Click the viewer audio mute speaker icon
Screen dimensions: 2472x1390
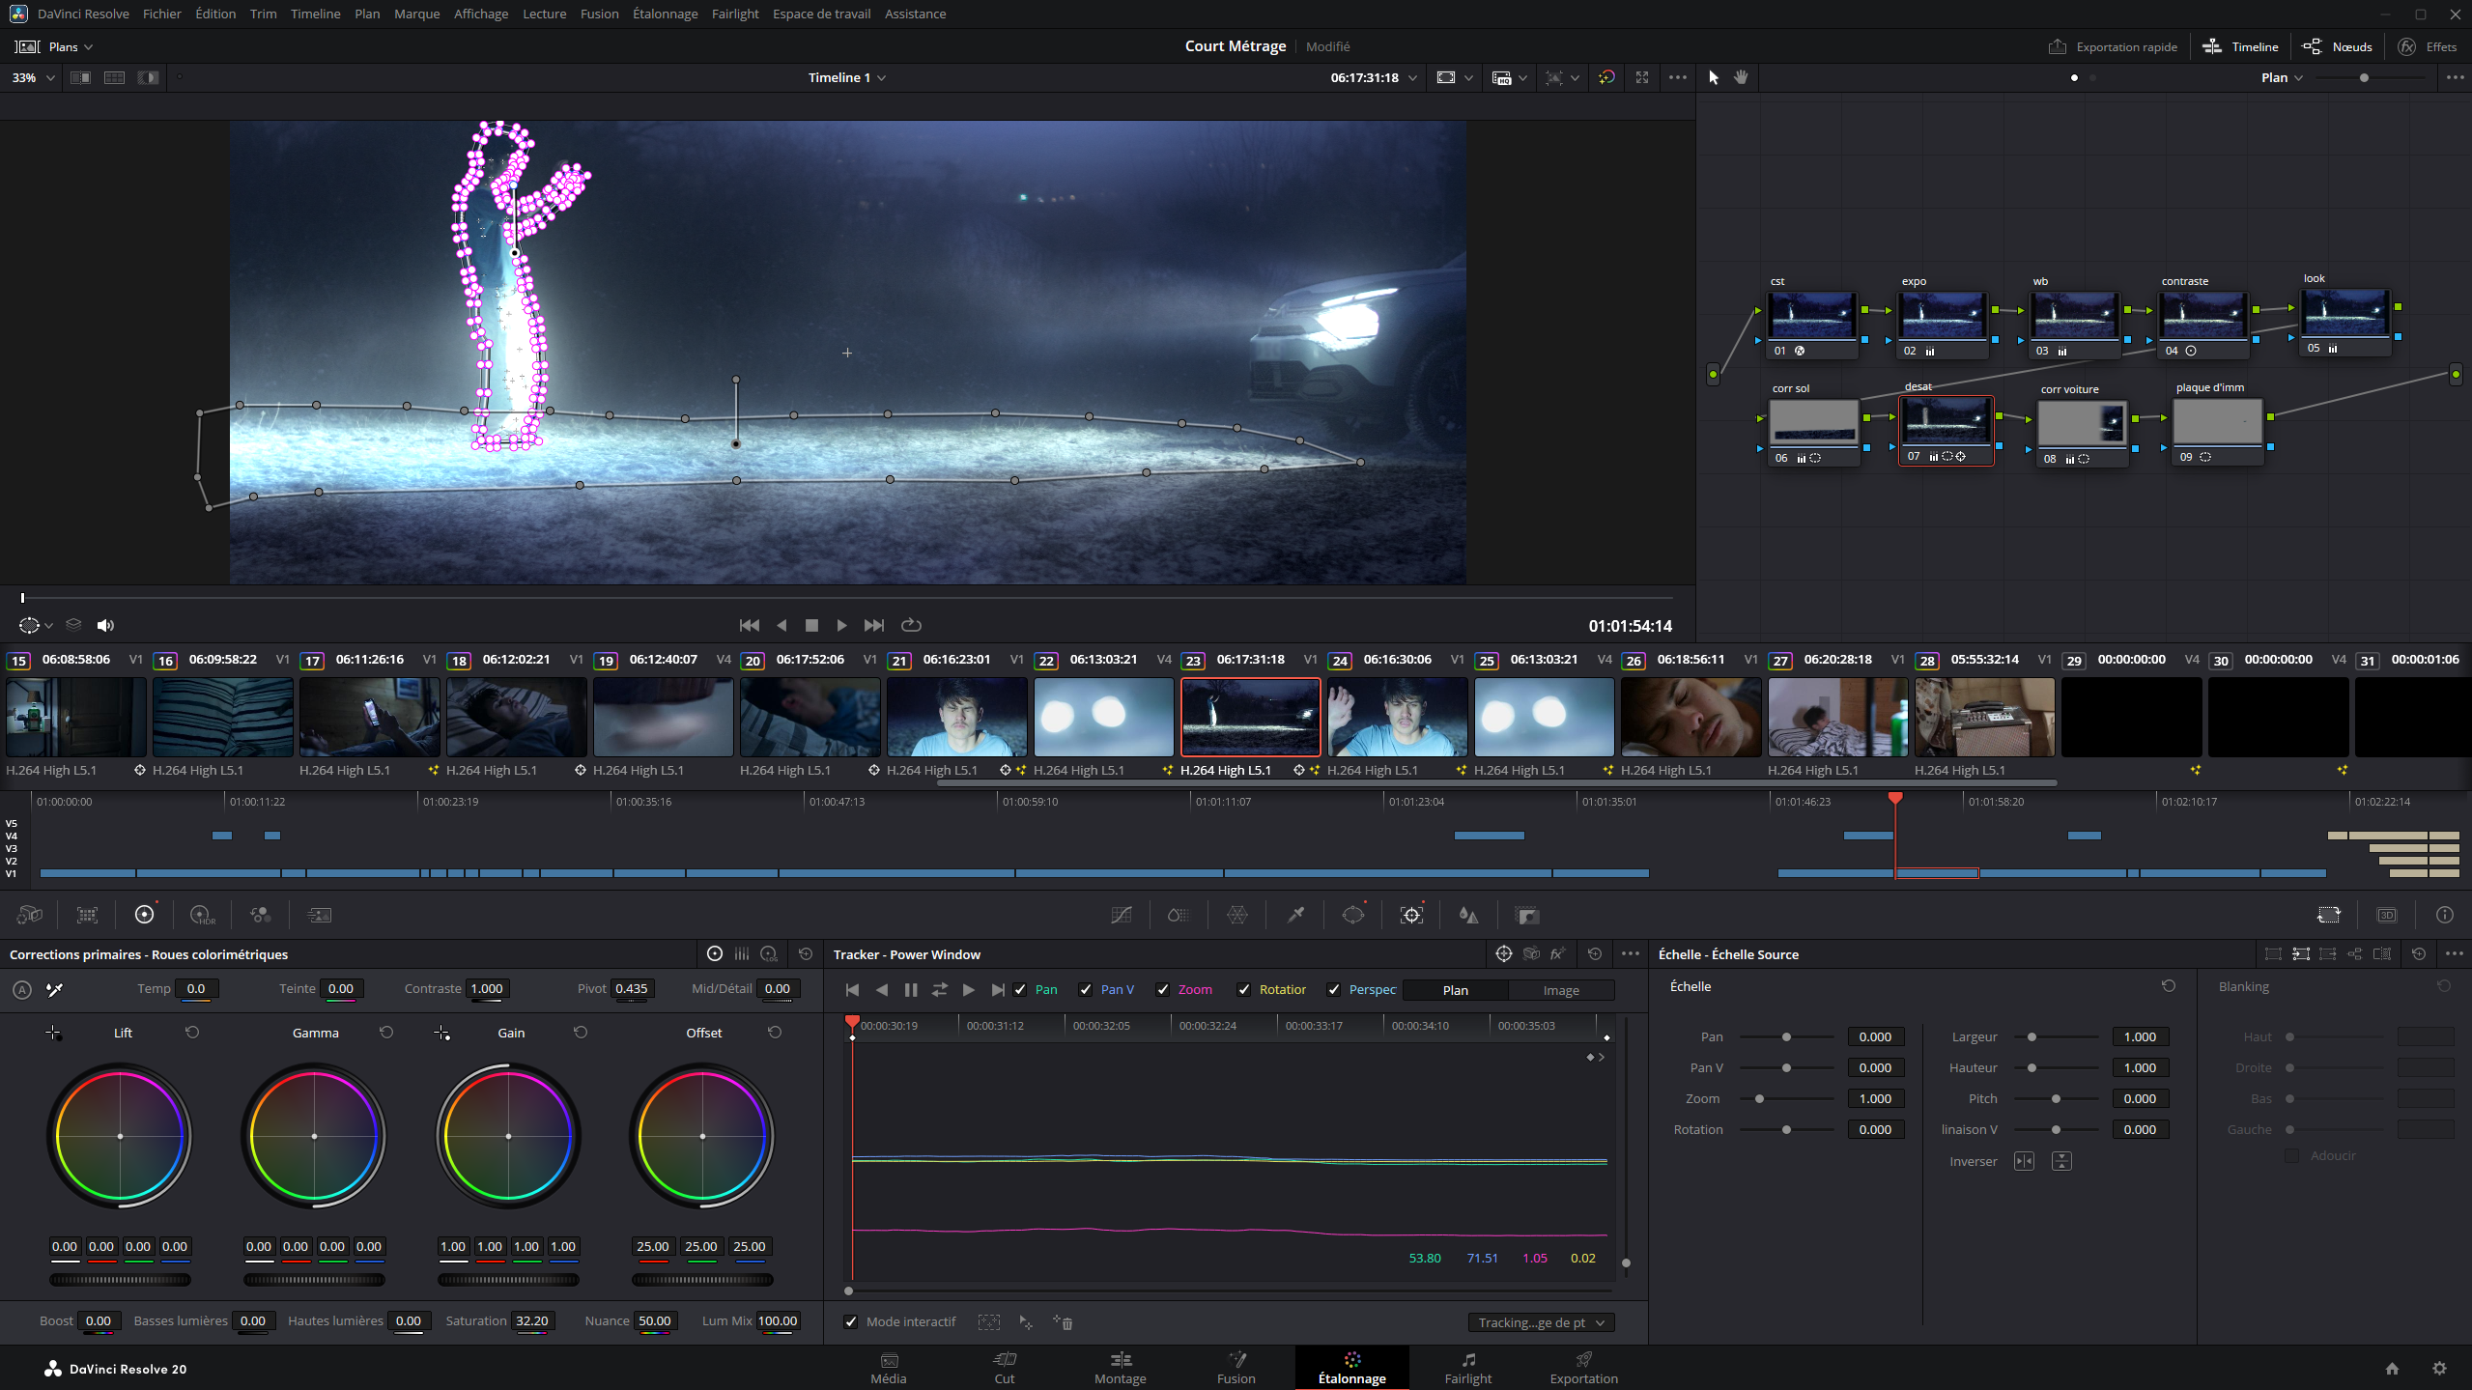coord(105,625)
